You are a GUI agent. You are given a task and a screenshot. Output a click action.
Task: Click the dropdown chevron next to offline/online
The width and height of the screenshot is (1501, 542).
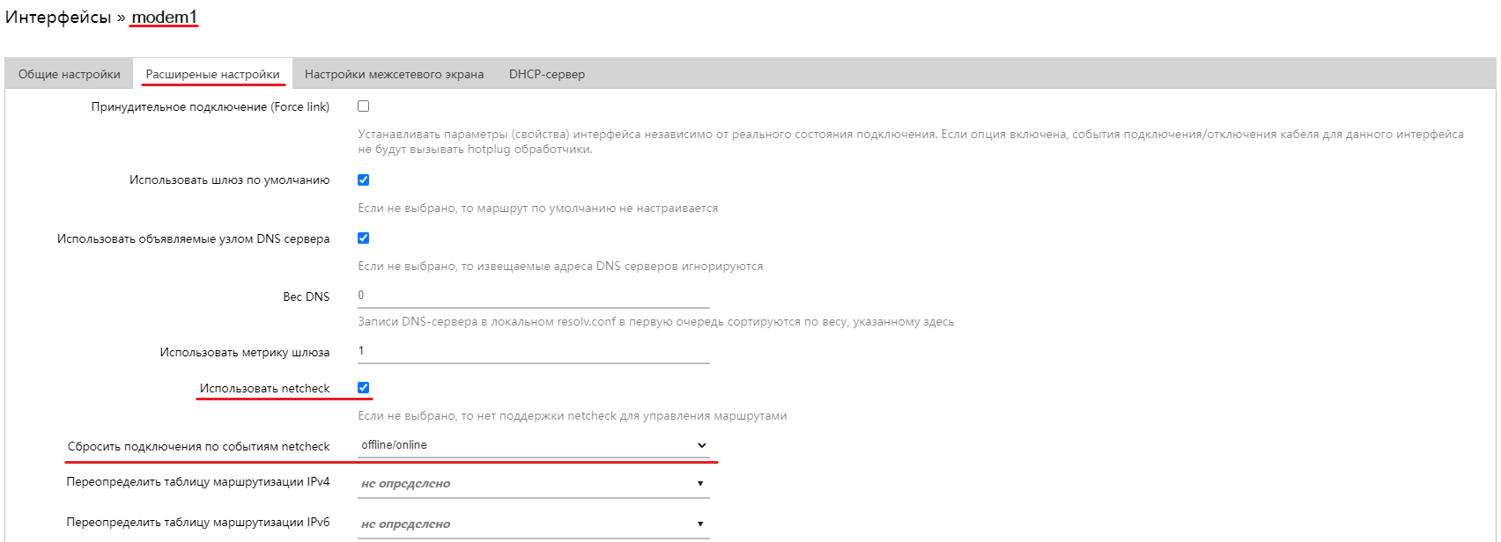coord(700,445)
